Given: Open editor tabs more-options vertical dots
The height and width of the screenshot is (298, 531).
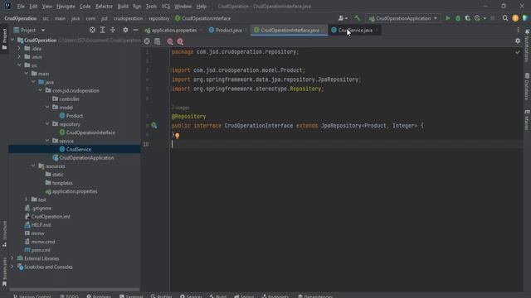Looking at the screenshot, I should click(x=518, y=30).
